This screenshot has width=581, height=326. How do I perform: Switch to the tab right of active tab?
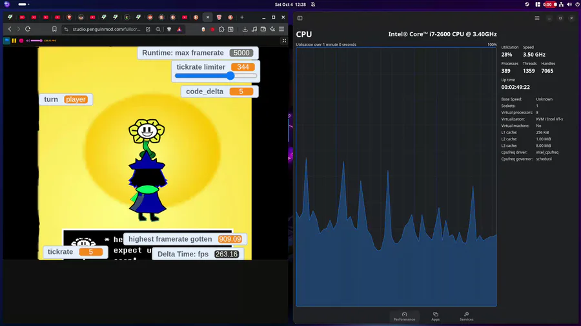(219, 17)
